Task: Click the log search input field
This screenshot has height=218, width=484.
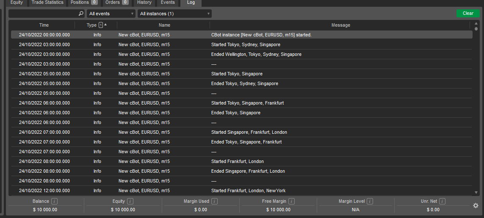Action: tap(43, 14)
